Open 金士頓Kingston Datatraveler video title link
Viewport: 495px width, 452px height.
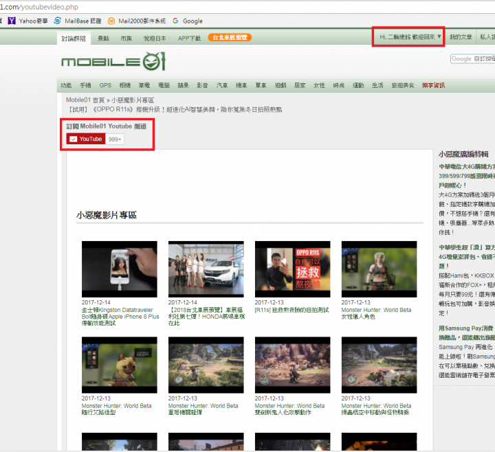pos(120,317)
